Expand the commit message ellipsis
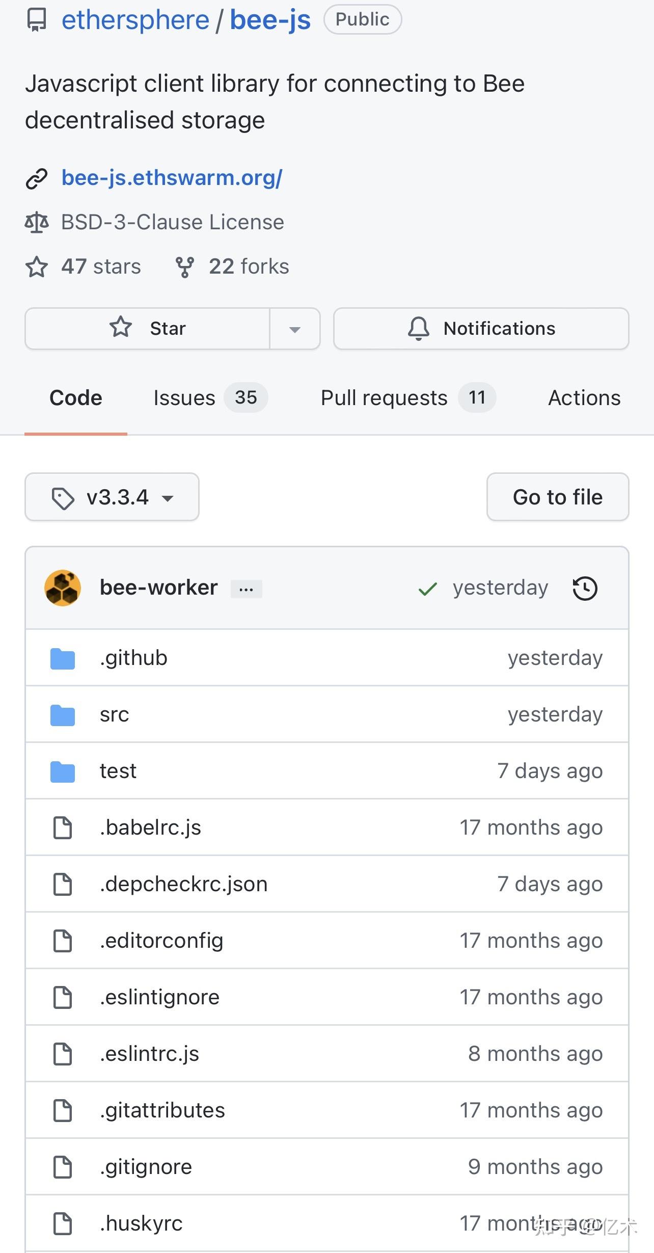This screenshot has width=654, height=1253. click(x=246, y=589)
